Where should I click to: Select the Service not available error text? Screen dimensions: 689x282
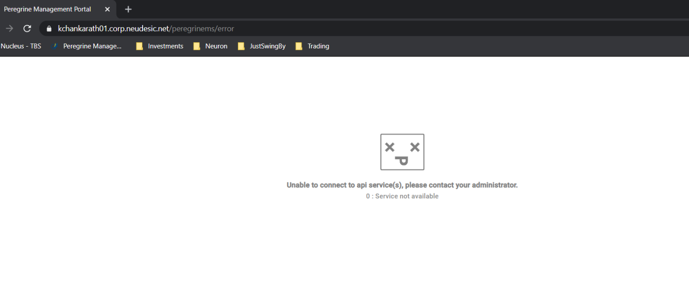[x=402, y=196]
